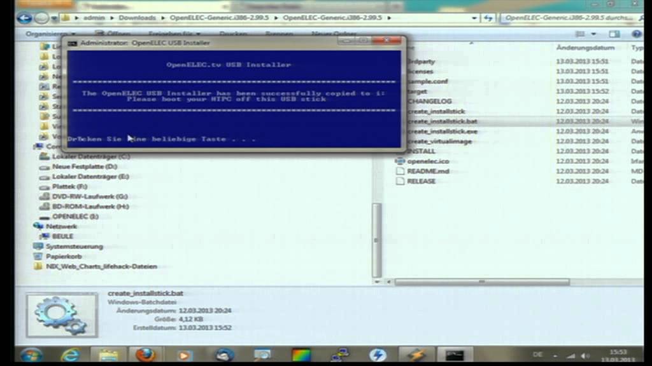Select NIX_Web_Charts_lifehack-Dateien folder
This screenshot has width=652, height=366.
point(101,266)
